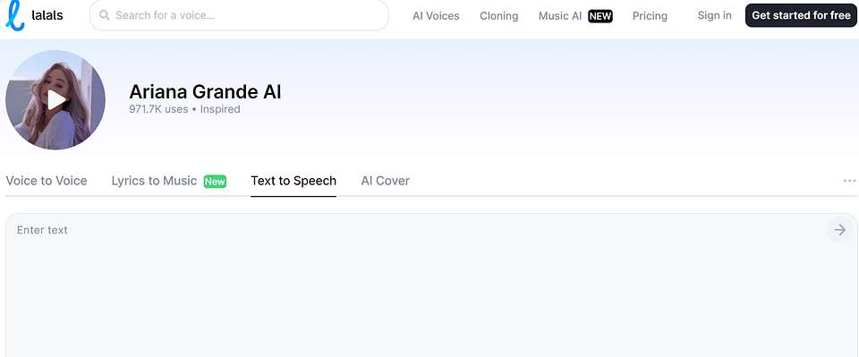
Task: Click the Ariana Grande AI title
Action: (205, 91)
